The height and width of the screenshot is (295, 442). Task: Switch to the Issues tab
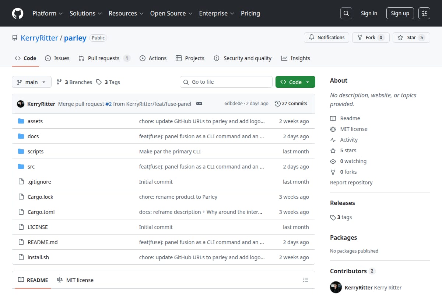pyautogui.click(x=57, y=58)
